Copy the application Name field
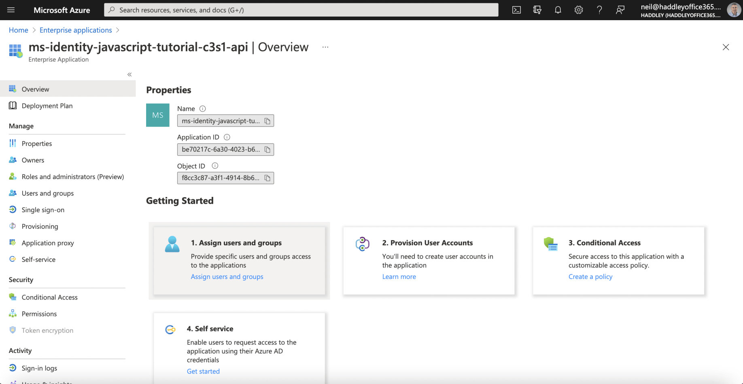743x384 pixels. 267,121
